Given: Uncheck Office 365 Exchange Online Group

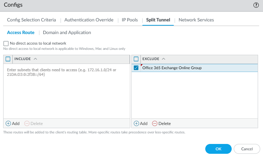Looking at the screenshot, I should 136,68.
